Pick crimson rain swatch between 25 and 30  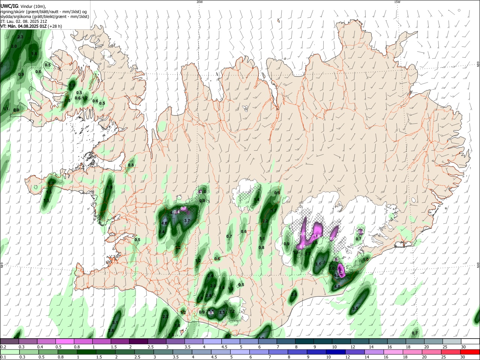click(x=450, y=352)
